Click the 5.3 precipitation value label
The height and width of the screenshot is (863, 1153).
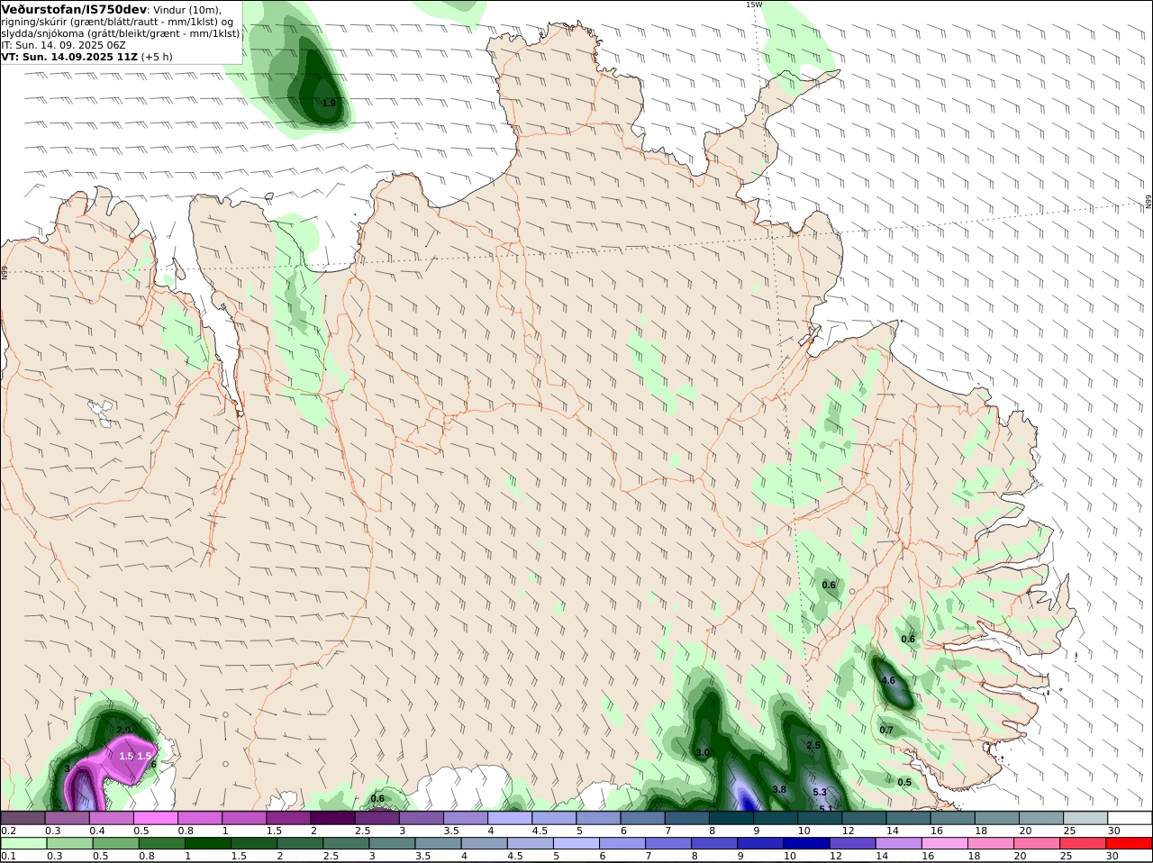pyautogui.click(x=820, y=792)
